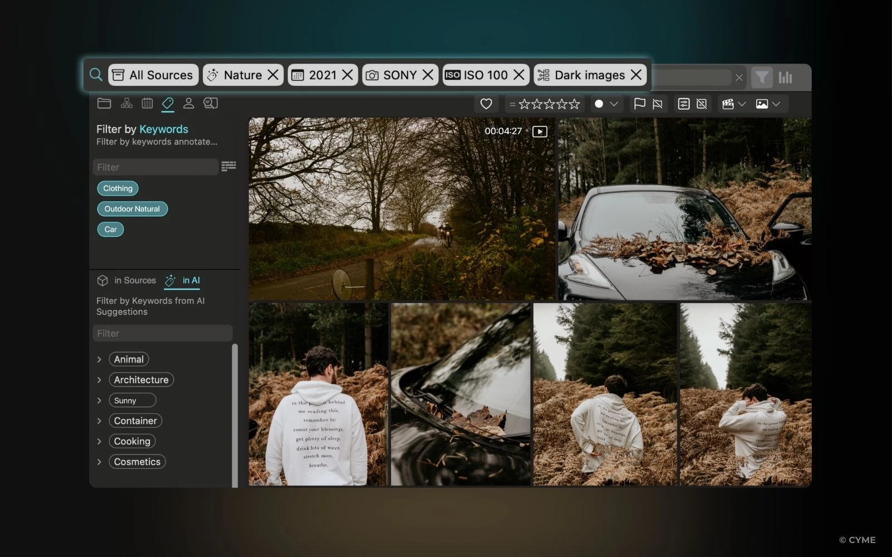Select the Cosmetics AI keyword
The image size is (892, 557).
pos(137,462)
